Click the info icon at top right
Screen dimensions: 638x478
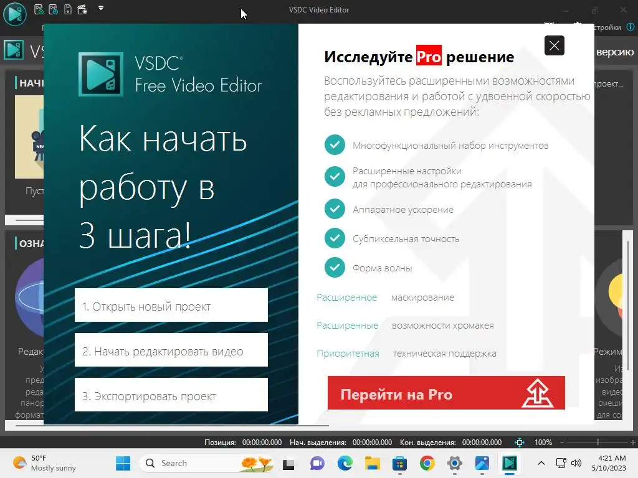[x=631, y=27]
